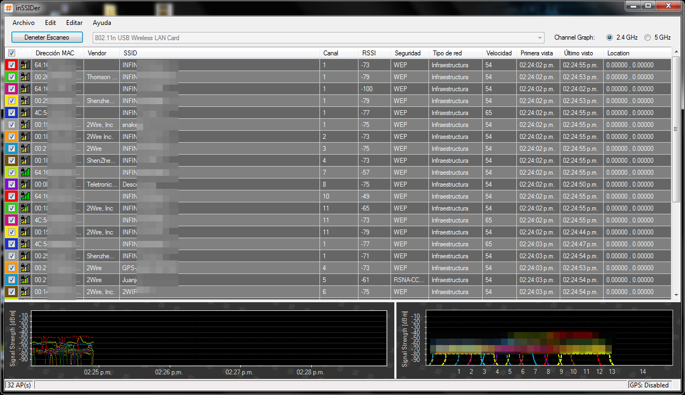Viewport: 685px width, 395px height.
Task: Click the signal bars icon for the snake network
Action: click(x=25, y=125)
